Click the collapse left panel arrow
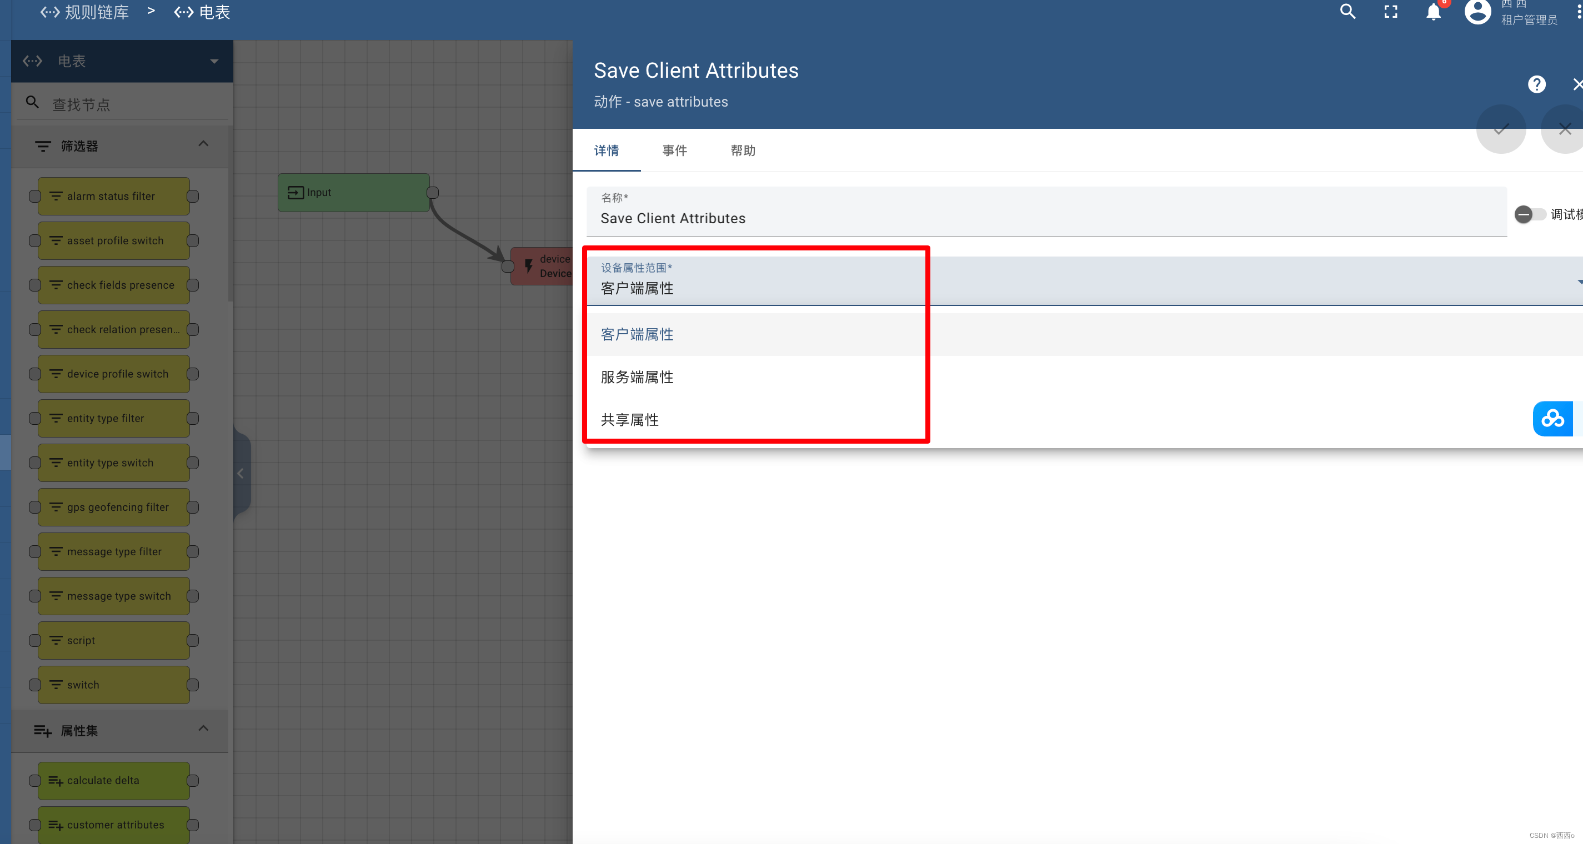Screen dimensions: 1583x844 (x=239, y=473)
